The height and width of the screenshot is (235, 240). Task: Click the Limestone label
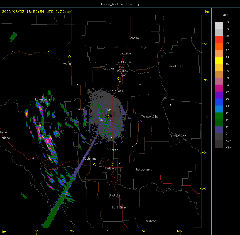click(x=43, y=99)
